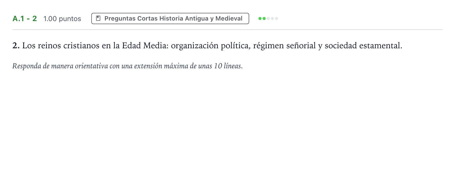Click the five-dot difficulty indicator
Screen dimensions: 455x188
(x=268, y=18)
